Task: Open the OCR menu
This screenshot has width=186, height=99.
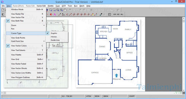Action: pos(64,6)
